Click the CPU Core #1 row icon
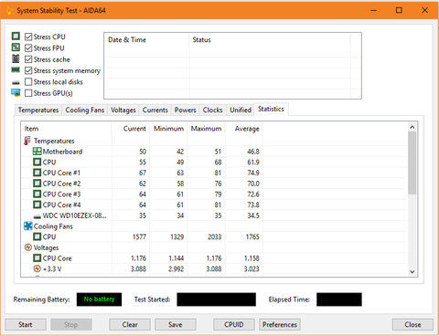The width and height of the screenshot is (439, 336). (x=37, y=173)
